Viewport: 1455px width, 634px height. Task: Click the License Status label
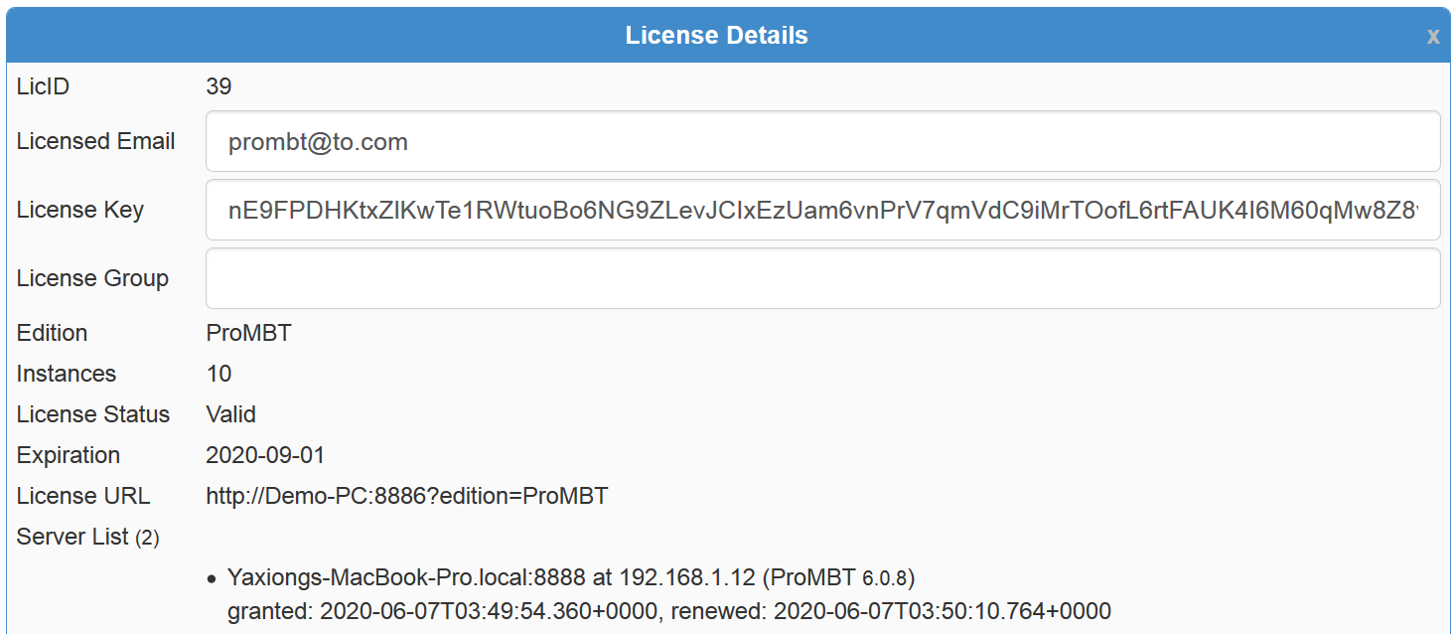93,414
